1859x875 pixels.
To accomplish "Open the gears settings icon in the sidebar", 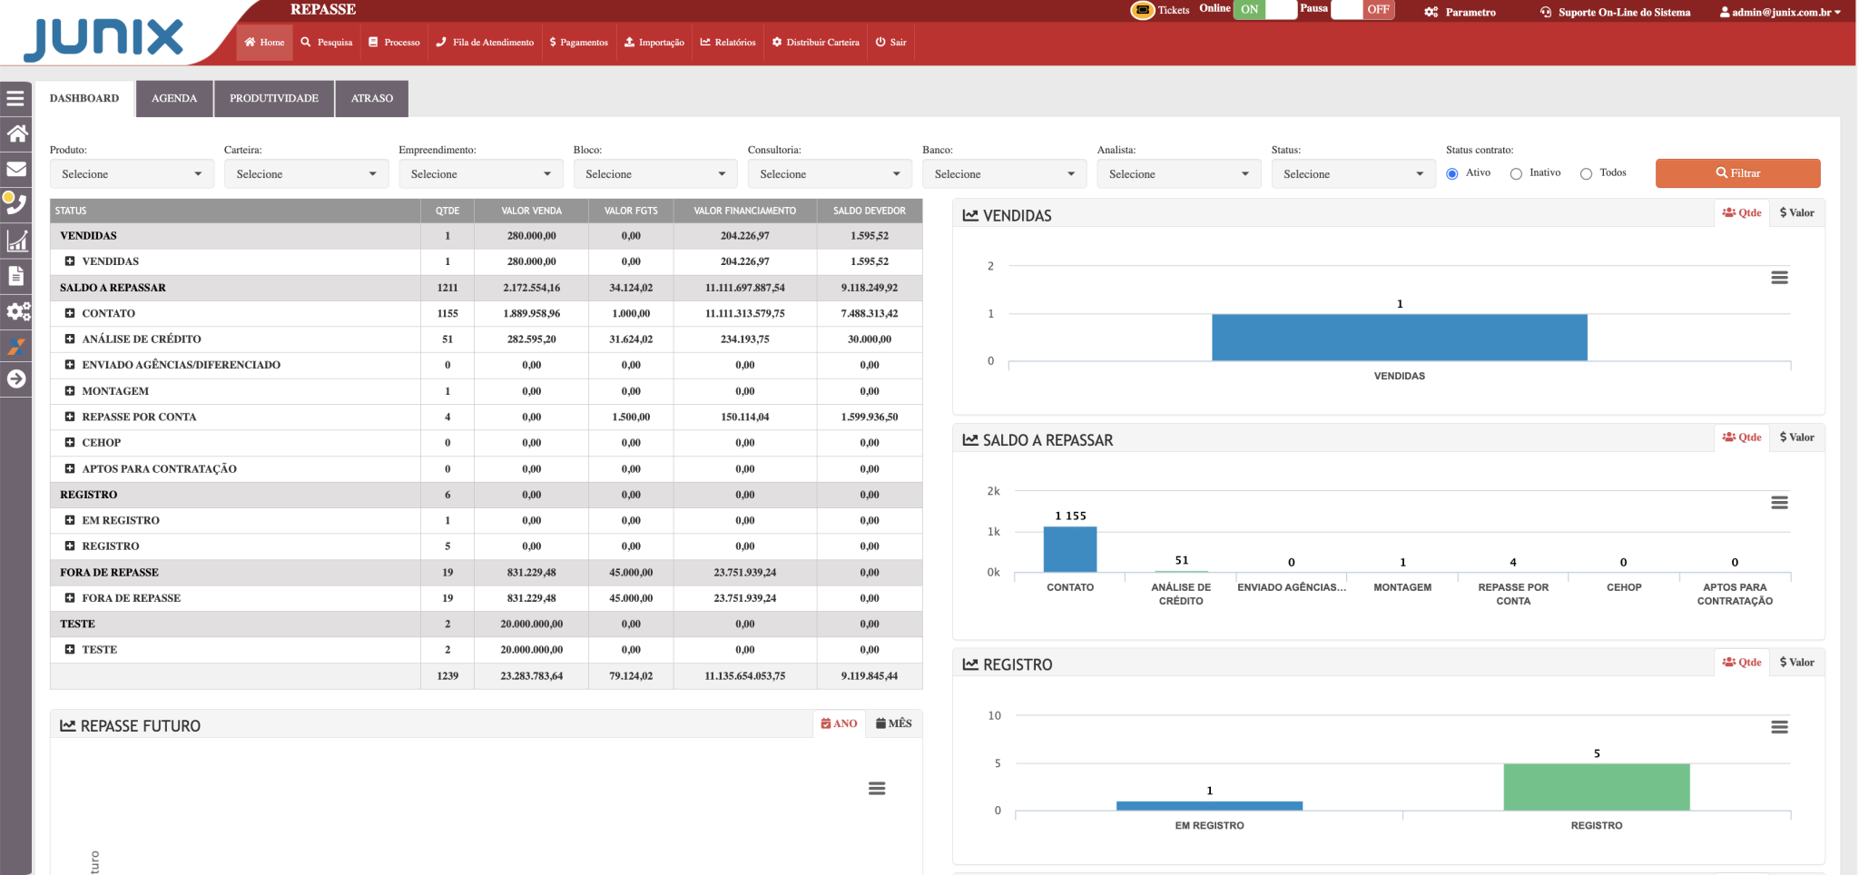I will pyautogui.click(x=17, y=311).
